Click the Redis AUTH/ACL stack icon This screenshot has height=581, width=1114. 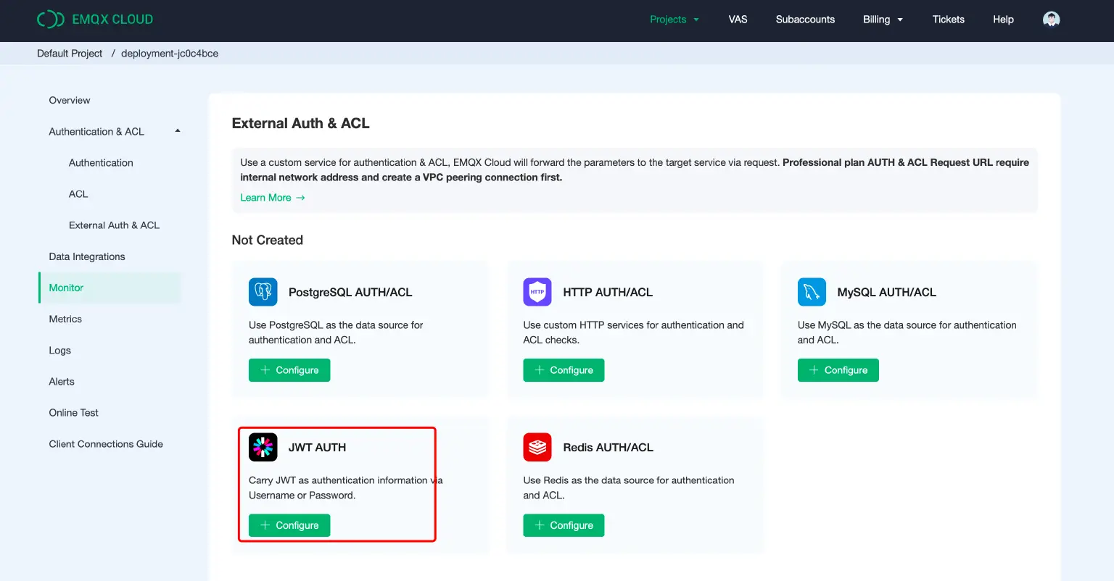(537, 447)
